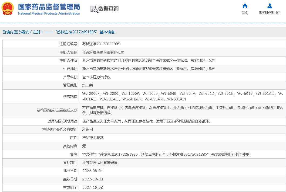This screenshot has height=192, width=286.
Task: Click the 数据查询 magnifier document icon
Action: point(94,9)
